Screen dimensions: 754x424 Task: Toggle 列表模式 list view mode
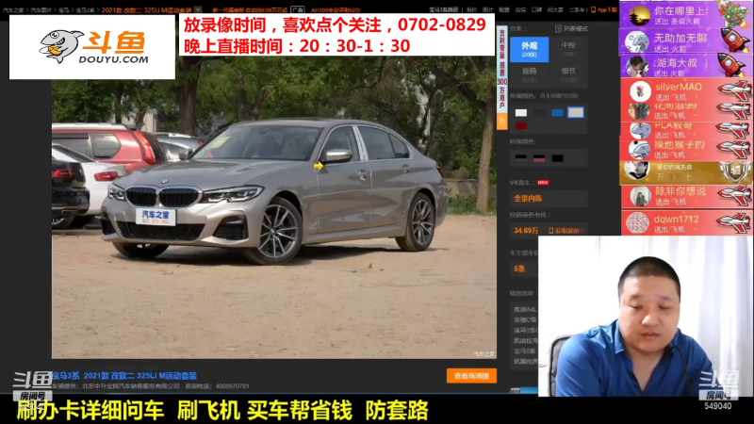point(571,29)
